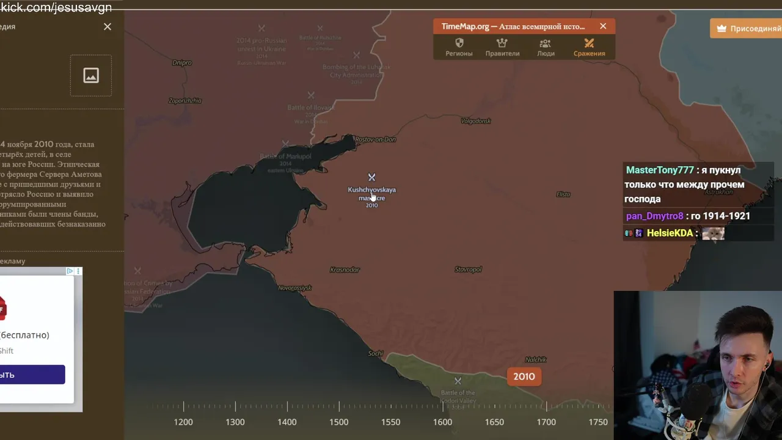Click the Elista city label
782x440 pixels.
[563, 194]
